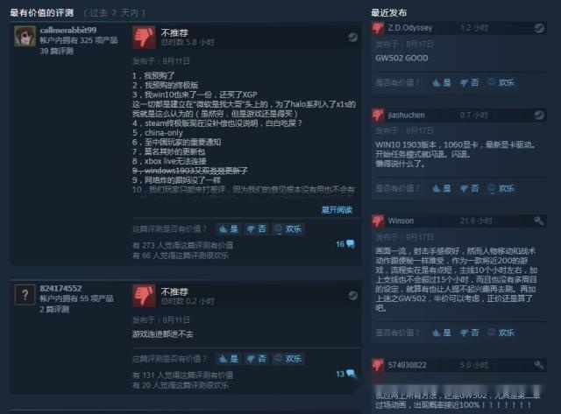Expand full review via 展开阅读

(x=337, y=210)
